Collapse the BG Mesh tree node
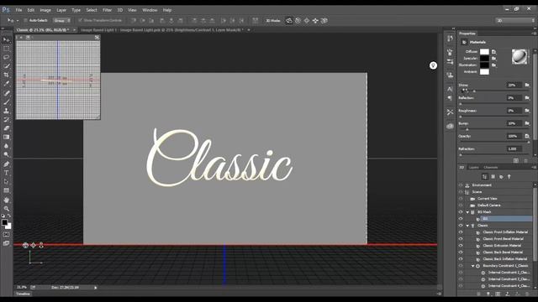 click(x=467, y=212)
